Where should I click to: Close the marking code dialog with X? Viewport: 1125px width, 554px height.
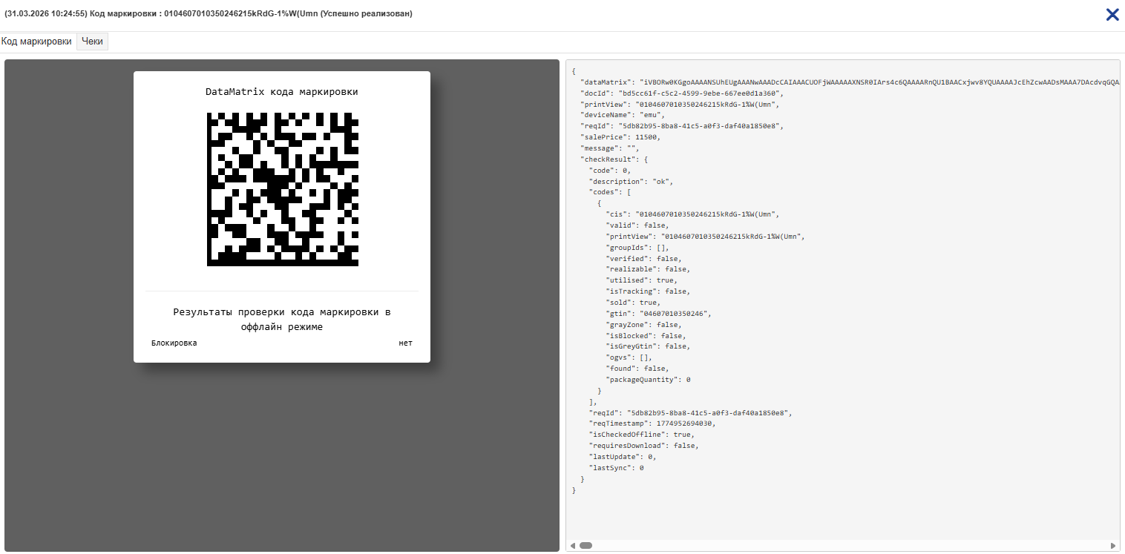pos(1112,14)
